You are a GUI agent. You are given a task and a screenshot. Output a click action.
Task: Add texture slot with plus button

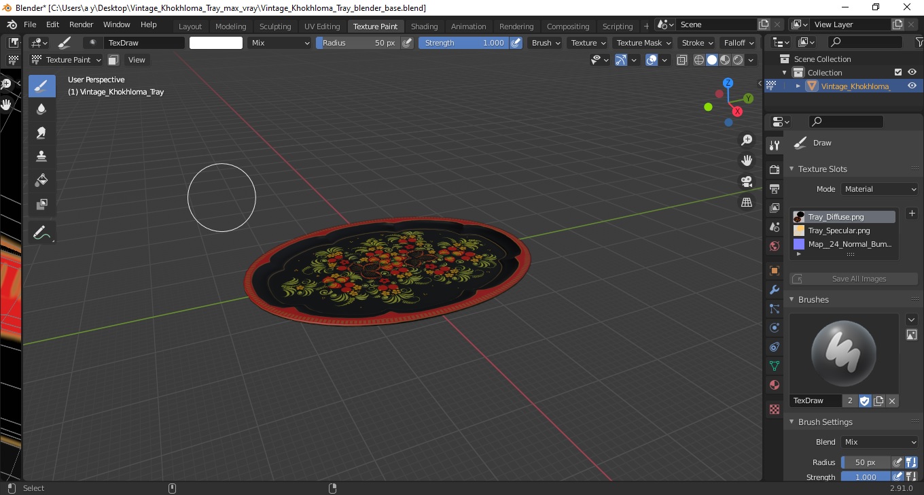click(x=912, y=214)
